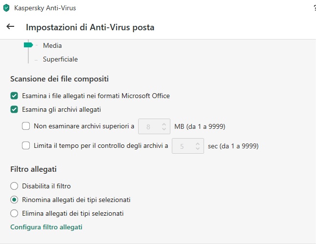Increase seconds limit stepper up arrow
The width and height of the screenshot is (329, 244).
click(x=198, y=143)
